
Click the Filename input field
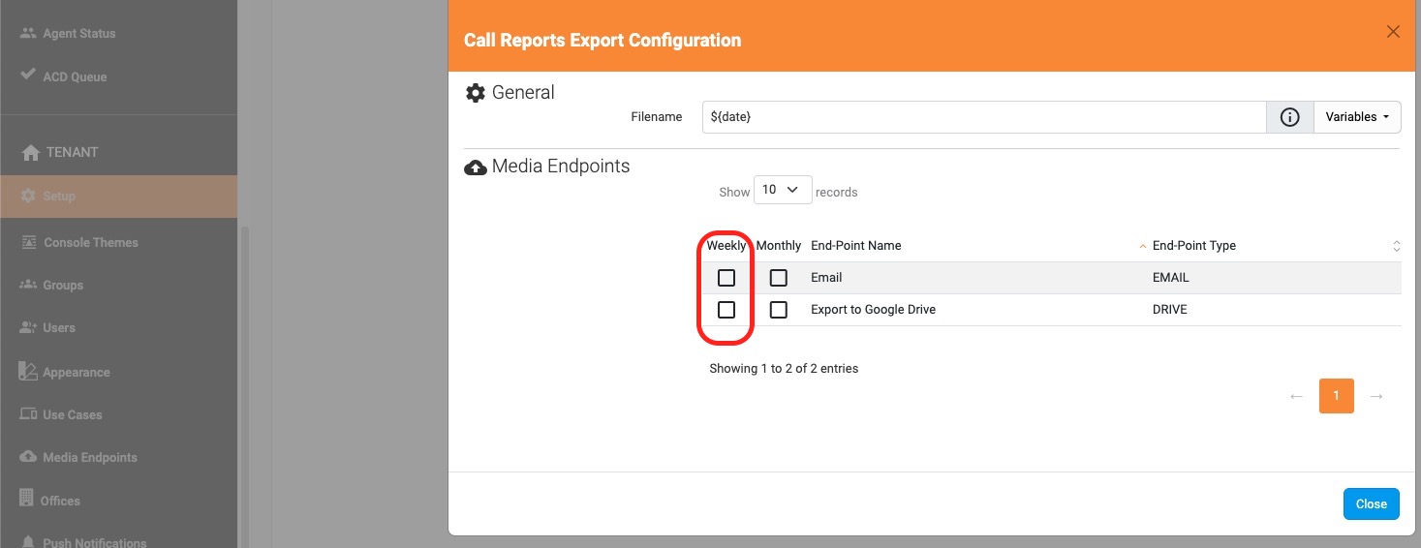tap(984, 117)
